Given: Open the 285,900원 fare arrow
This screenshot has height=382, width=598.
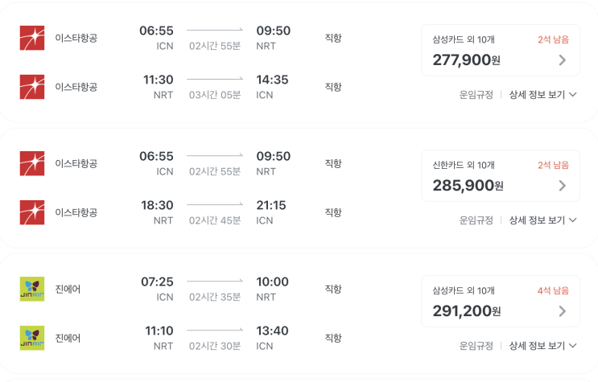Looking at the screenshot, I should pos(562,185).
